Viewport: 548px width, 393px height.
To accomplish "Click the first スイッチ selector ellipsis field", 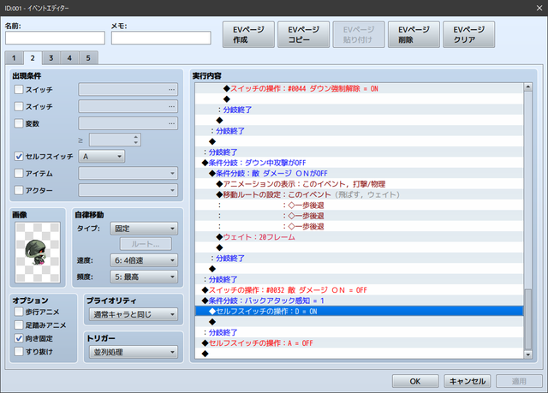I will pyautogui.click(x=128, y=89).
